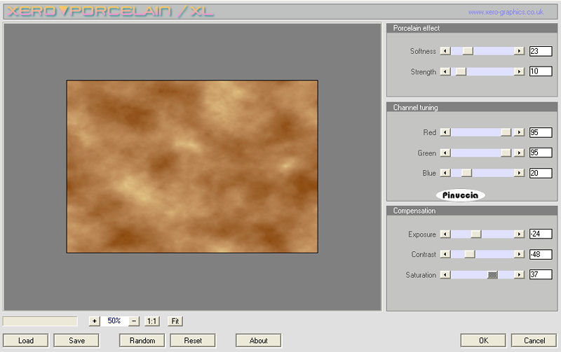Increase Exposure with right arrow
Viewport: 561px width, 352px height.
click(x=519, y=234)
